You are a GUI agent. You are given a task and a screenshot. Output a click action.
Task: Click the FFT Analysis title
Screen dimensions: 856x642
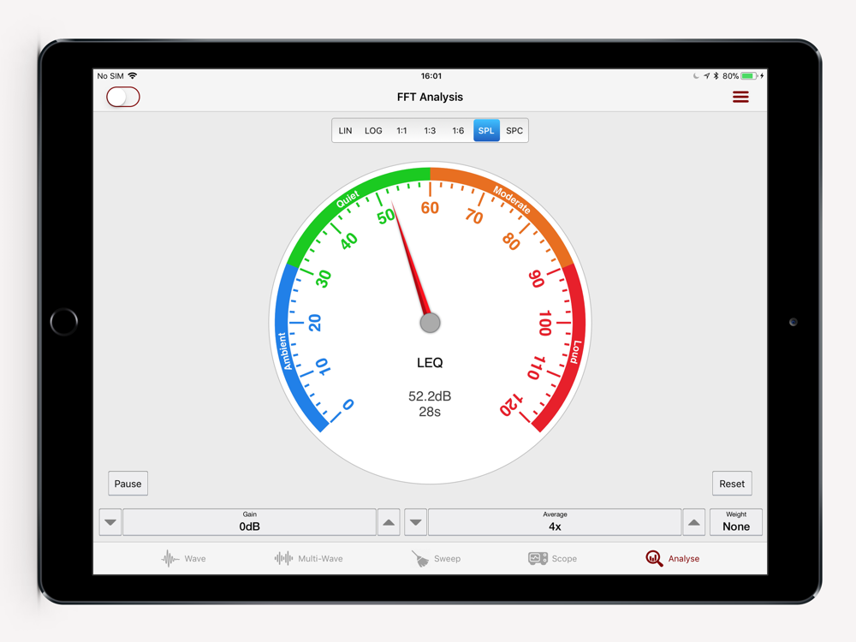click(x=430, y=98)
